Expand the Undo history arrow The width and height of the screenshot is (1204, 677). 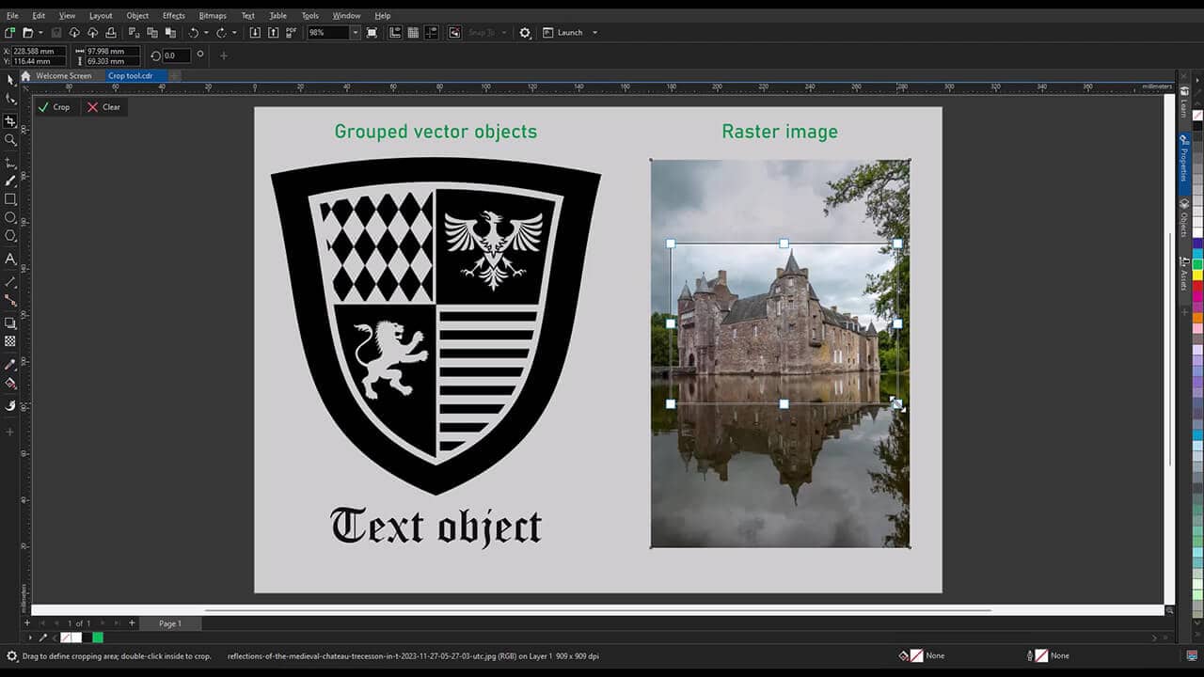click(x=207, y=32)
